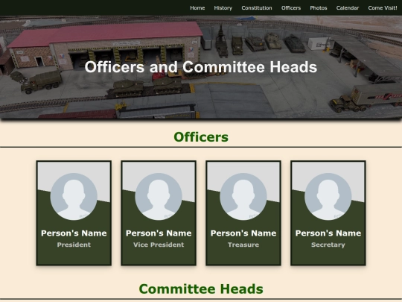This screenshot has height=302, width=402.
Task: Open the Constitution menu item
Action: [257, 8]
